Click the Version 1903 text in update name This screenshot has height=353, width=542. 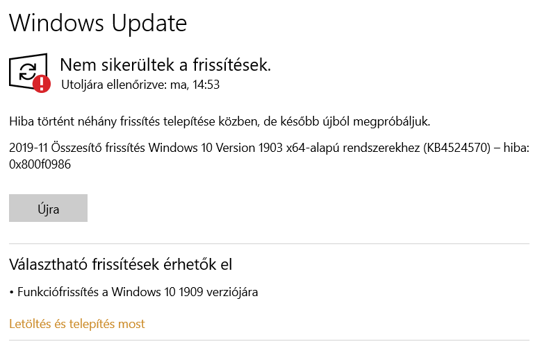(249, 148)
